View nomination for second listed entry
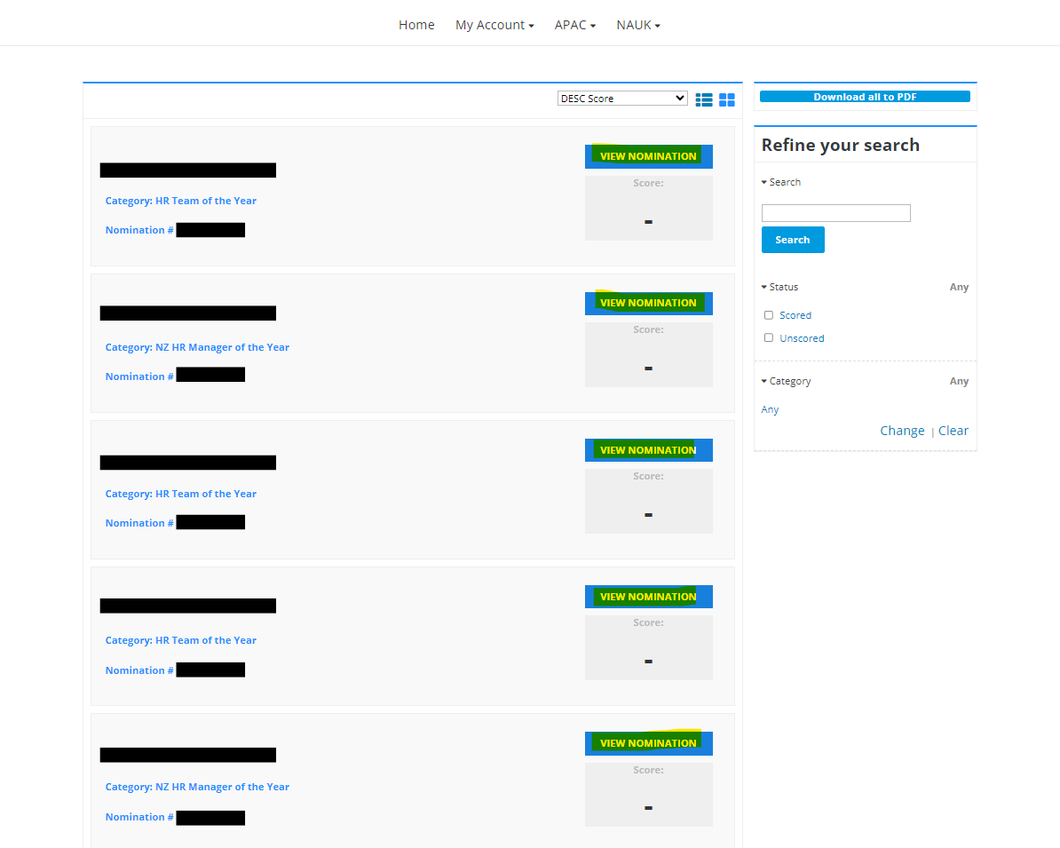1060x848 pixels. [648, 303]
